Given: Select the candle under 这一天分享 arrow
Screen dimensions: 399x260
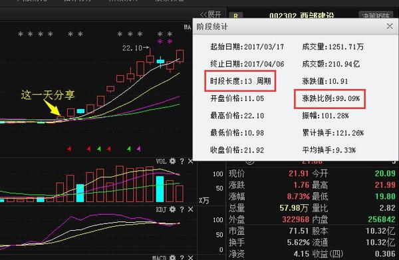Looking at the screenshot, I should [61, 118].
